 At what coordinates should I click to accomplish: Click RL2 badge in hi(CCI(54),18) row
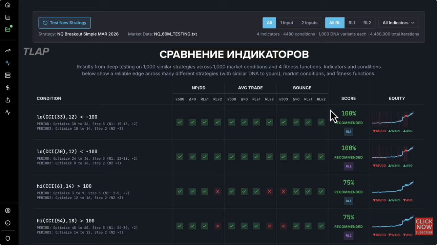point(349,235)
